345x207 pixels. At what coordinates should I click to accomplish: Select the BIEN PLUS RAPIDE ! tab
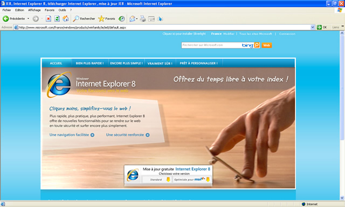click(x=89, y=63)
